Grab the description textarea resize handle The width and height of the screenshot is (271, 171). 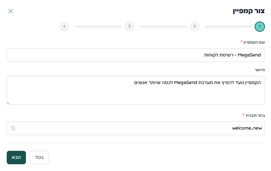tap(9, 103)
